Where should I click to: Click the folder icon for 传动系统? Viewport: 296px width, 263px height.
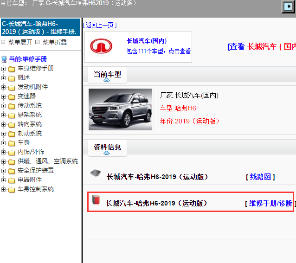(x=12, y=106)
